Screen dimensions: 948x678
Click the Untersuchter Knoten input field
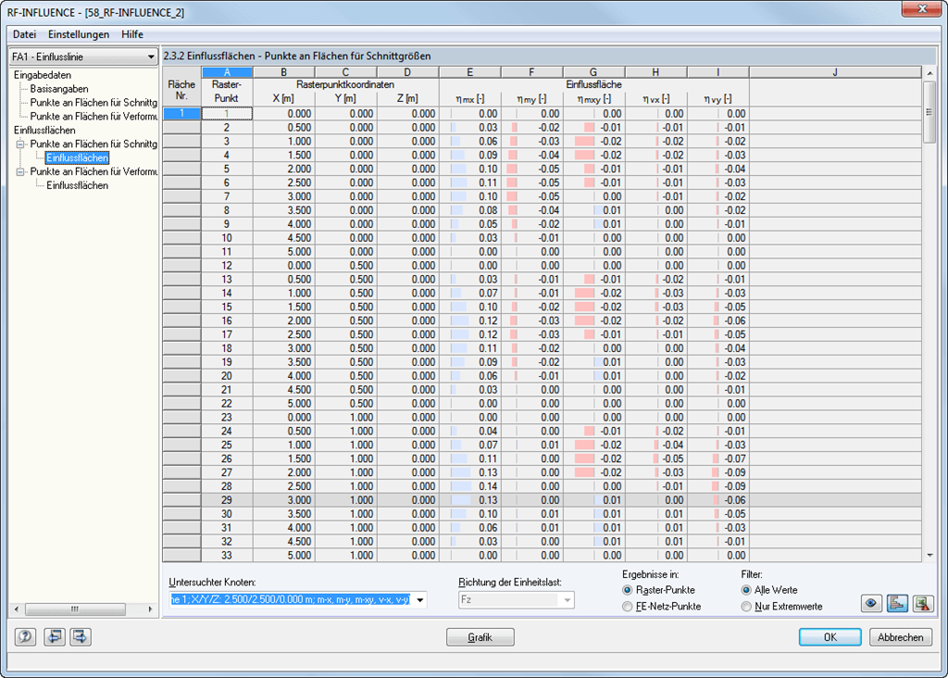point(290,600)
